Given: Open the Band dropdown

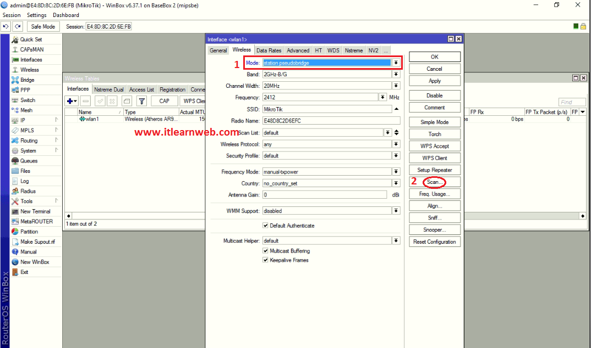Looking at the screenshot, I should pyautogui.click(x=396, y=74).
